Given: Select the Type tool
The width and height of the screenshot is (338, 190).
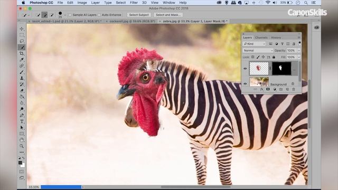Looking at the screenshot, I should click(22, 121).
